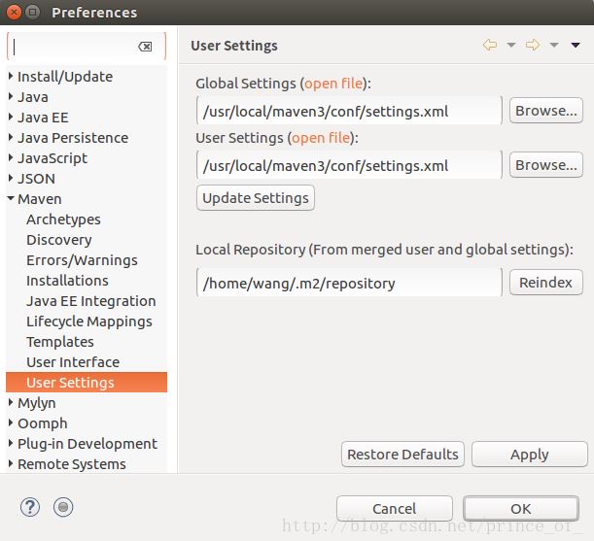Open the back history dropdown arrow

(511, 46)
